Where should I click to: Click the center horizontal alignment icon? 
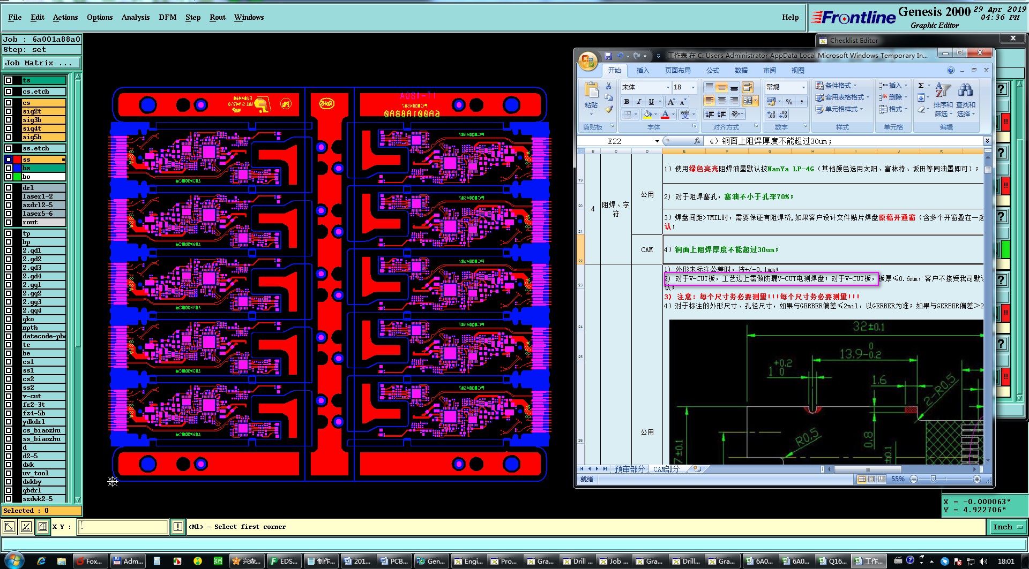[x=722, y=101]
